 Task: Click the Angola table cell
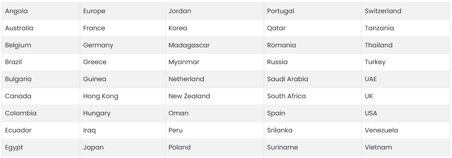[16, 11]
